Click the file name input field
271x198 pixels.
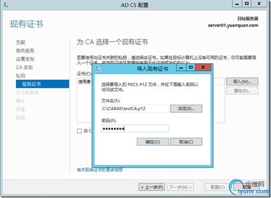click(x=135, y=109)
